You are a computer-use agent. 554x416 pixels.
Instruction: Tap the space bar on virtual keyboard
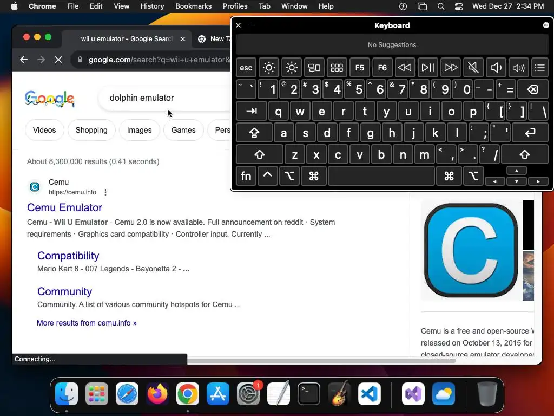(381, 176)
